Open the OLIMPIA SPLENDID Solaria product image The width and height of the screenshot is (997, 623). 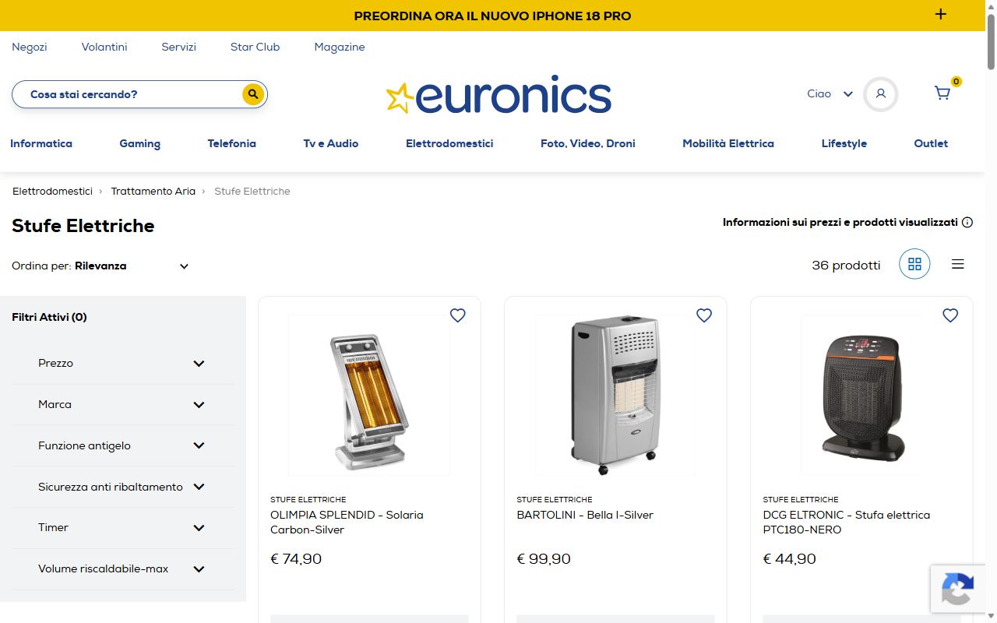point(369,396)
